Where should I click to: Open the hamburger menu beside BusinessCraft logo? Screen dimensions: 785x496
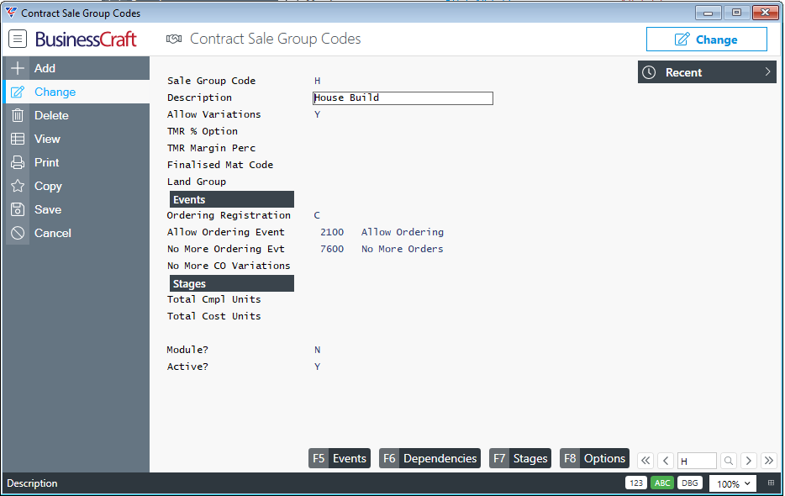click(x=18, y=39)
